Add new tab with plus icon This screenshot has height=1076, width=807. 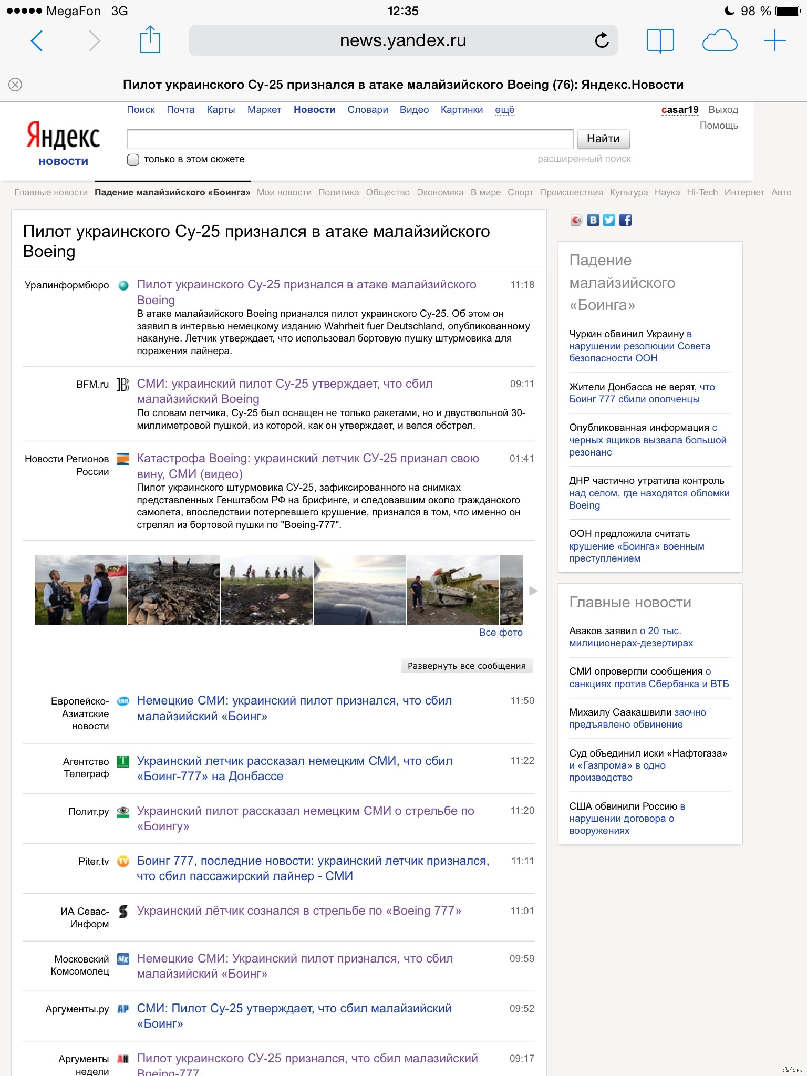click(775, 40)
